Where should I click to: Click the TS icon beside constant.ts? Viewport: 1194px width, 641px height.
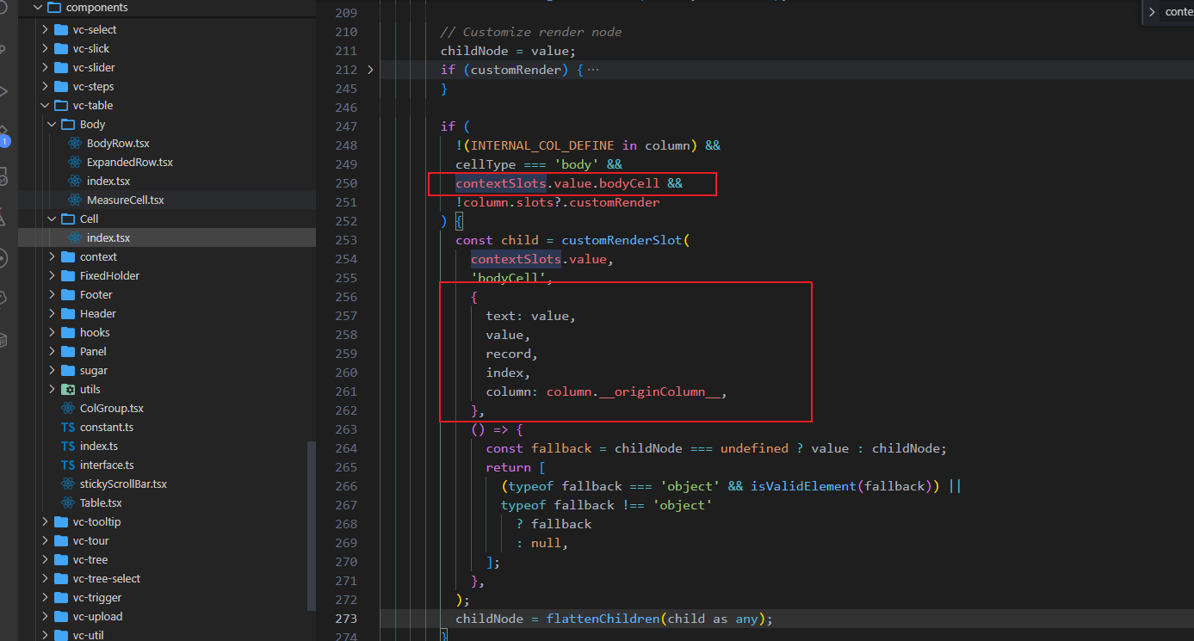click(66, 427)
